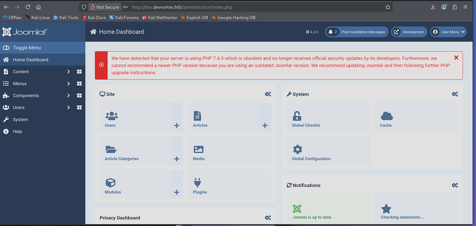Open Articles quick icon tile
This screenshot has width=476, height=226.
pyautogui.click(x=223, y=117)
